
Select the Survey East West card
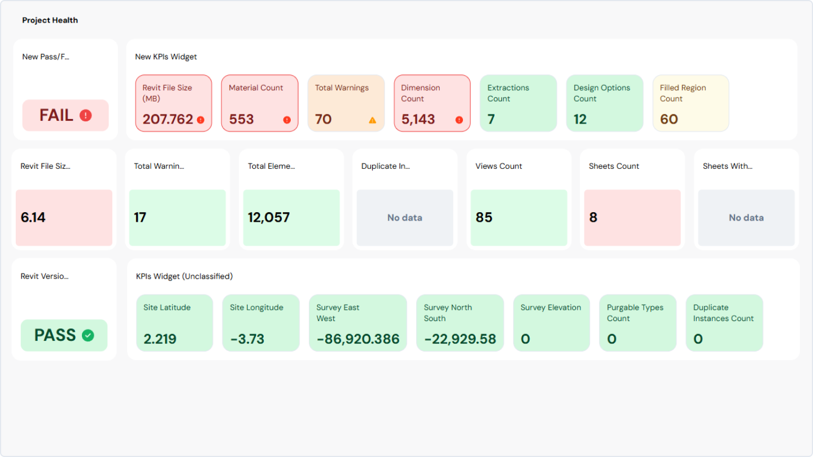point(358,323)
